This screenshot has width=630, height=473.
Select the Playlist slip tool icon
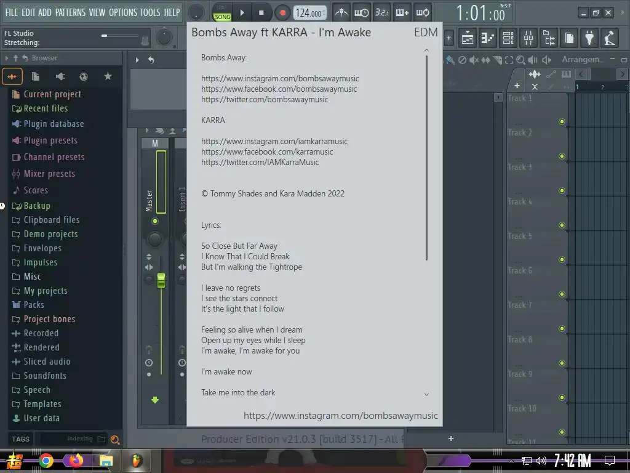pos(486,60)
